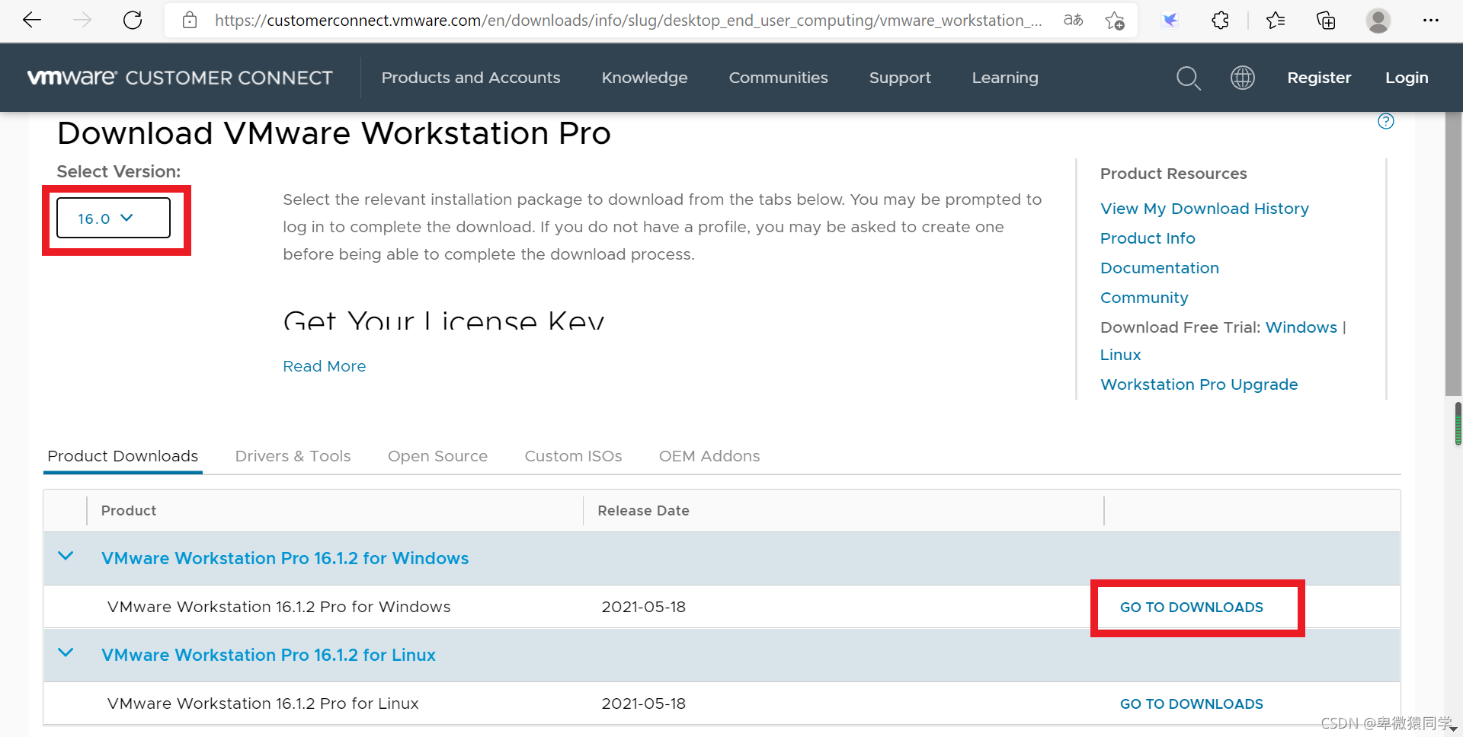Click the Product column header

pos(129,511)
